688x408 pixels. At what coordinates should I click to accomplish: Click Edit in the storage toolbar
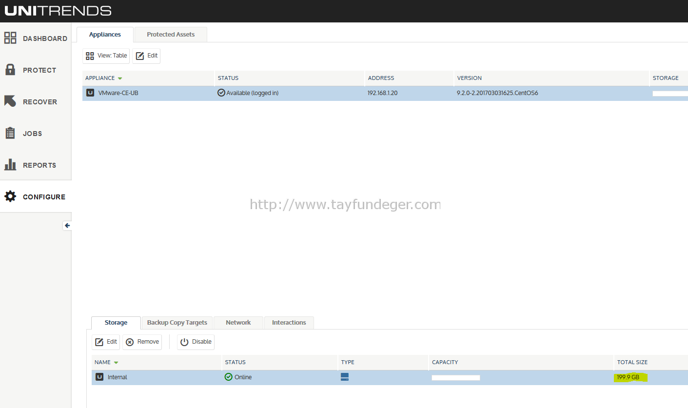pos(106,342)
